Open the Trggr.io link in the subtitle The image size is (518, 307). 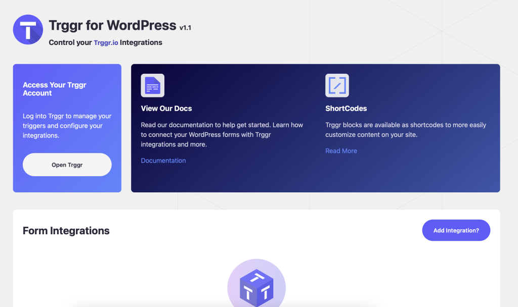pos(106,42)
